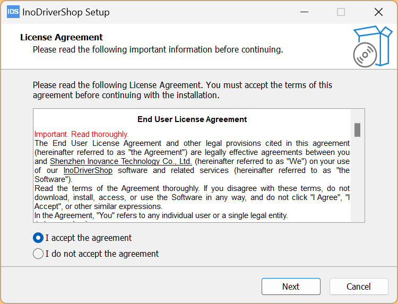
Task: Click the "License Agreement" page title
Action: [x=62, y=37]
